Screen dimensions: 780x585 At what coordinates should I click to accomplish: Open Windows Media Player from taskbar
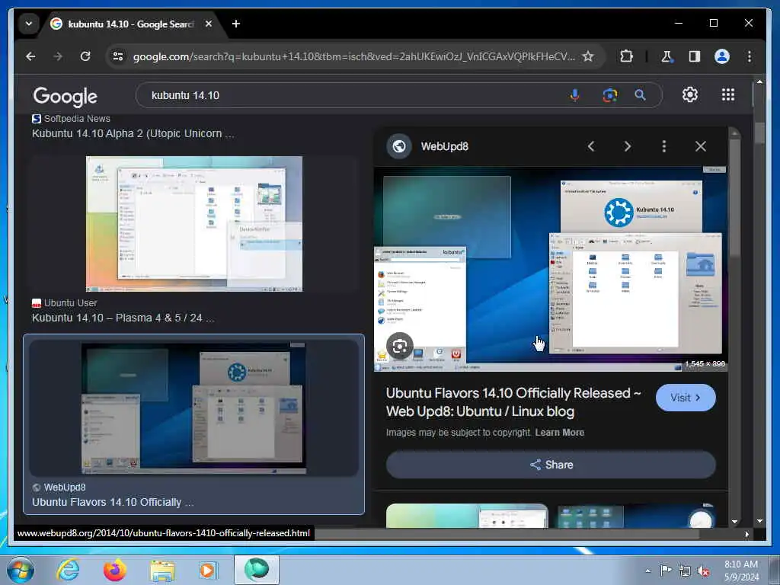point(207,571)
